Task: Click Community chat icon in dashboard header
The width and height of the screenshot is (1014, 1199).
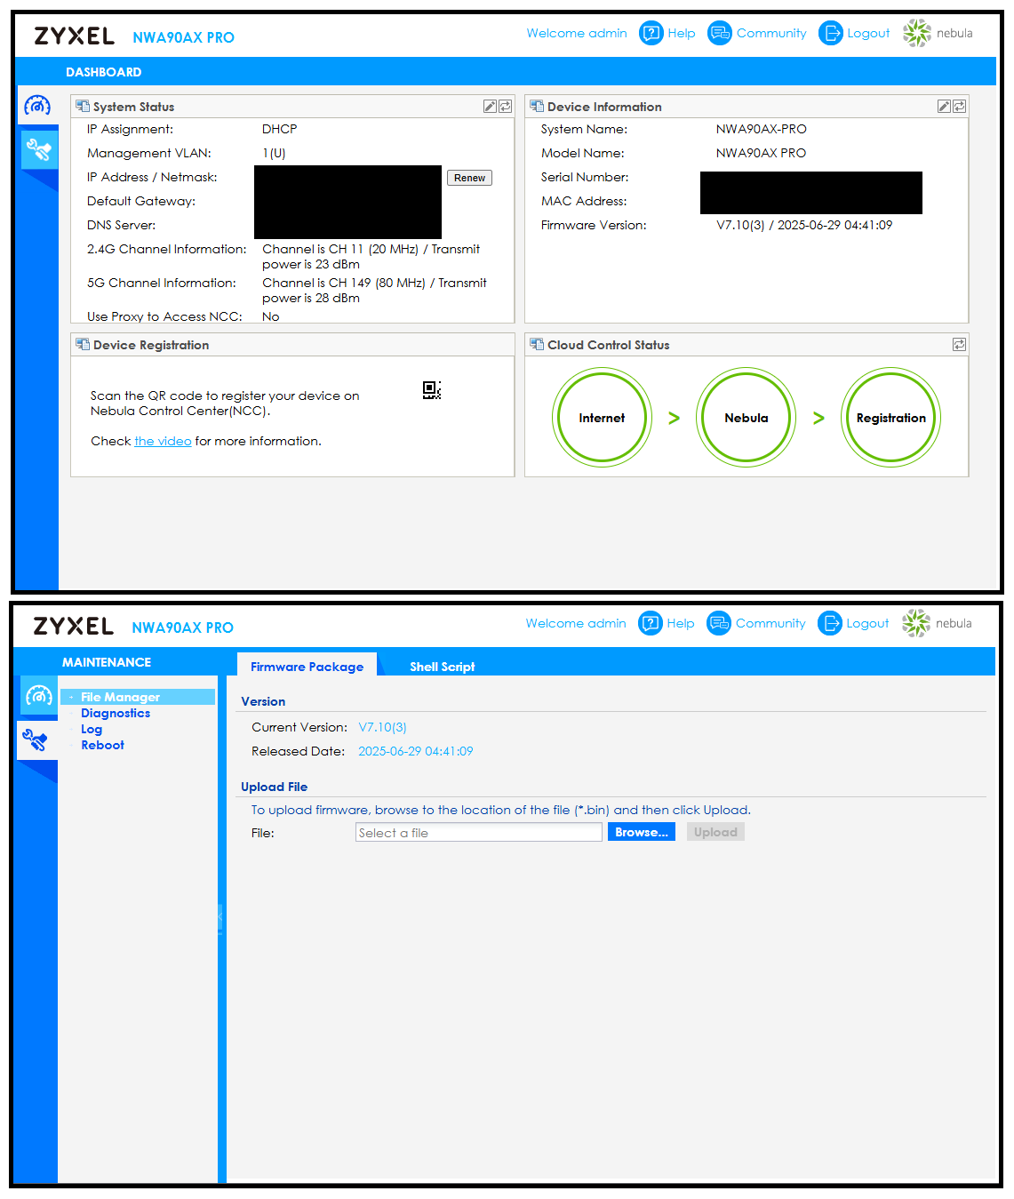Action: [719, 33]
